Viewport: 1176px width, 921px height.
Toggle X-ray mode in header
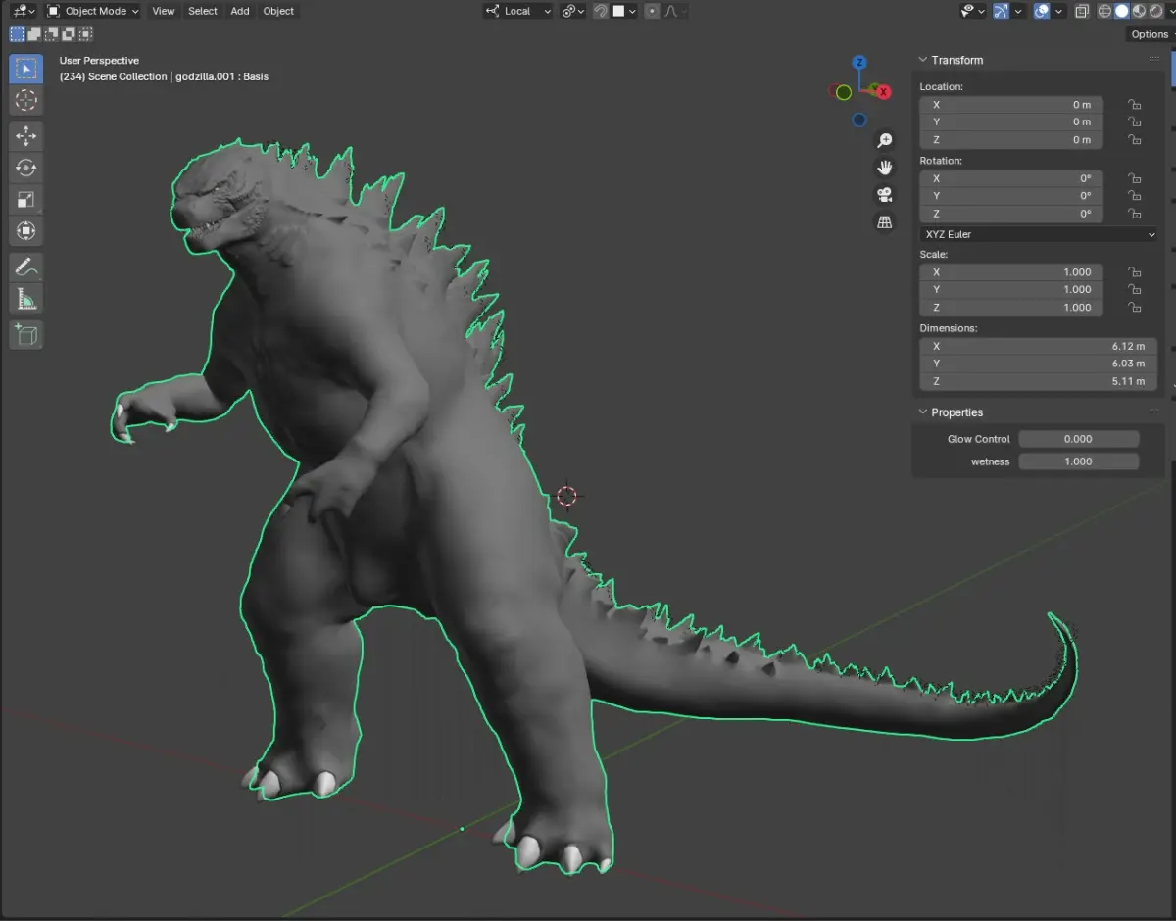(1081, 11)
